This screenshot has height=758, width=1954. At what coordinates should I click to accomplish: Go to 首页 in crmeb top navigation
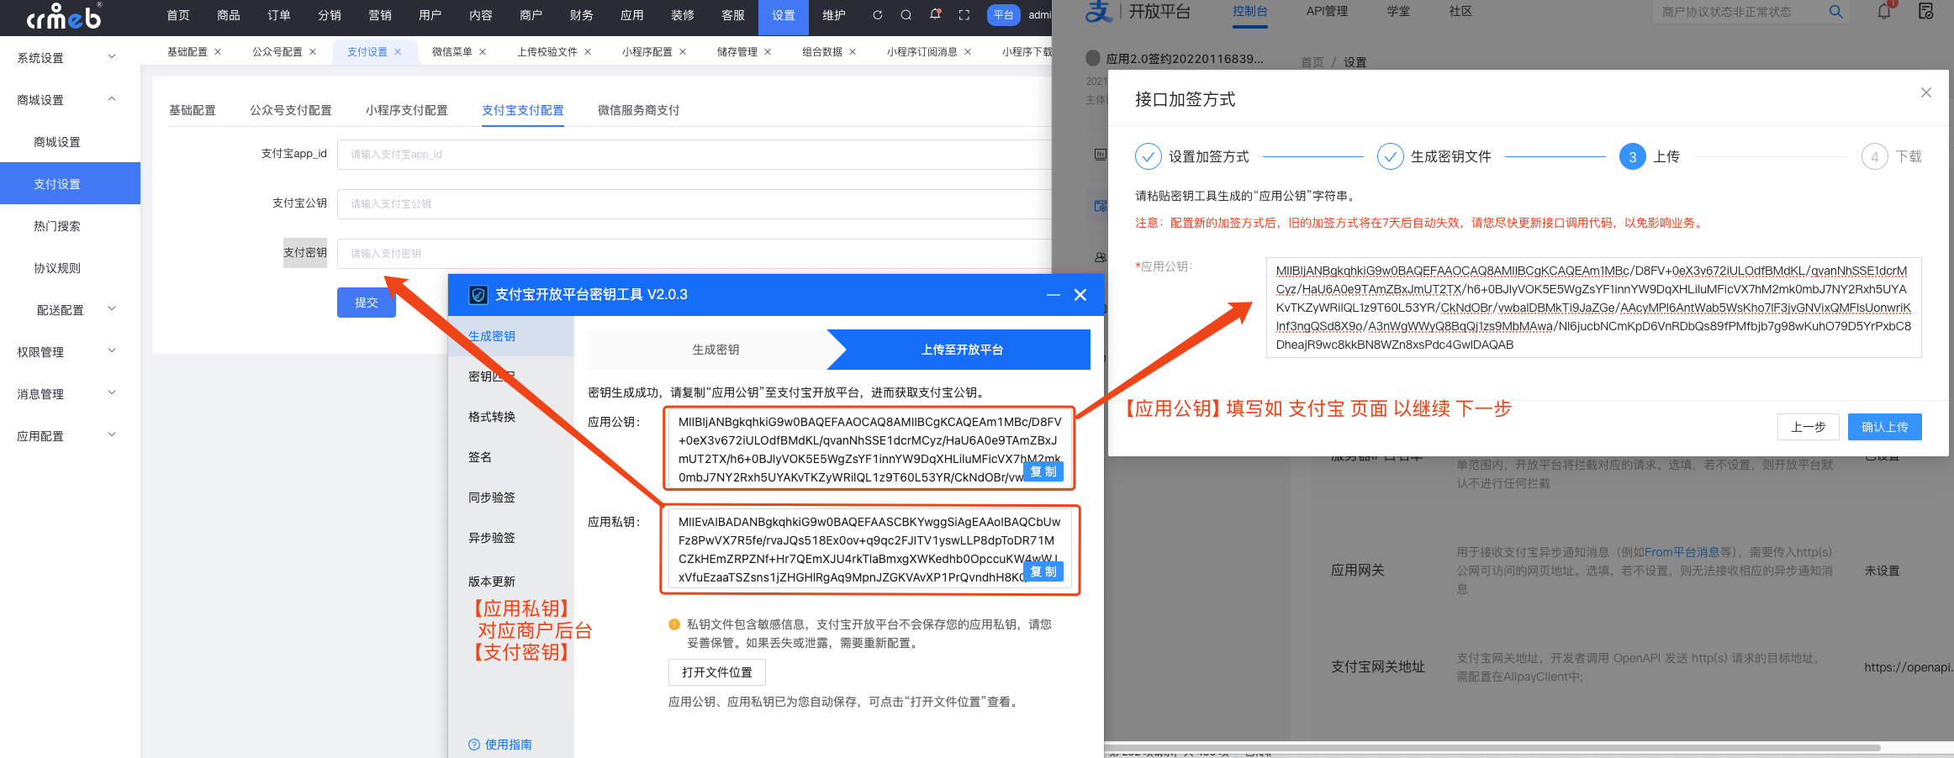coord(178,15)
